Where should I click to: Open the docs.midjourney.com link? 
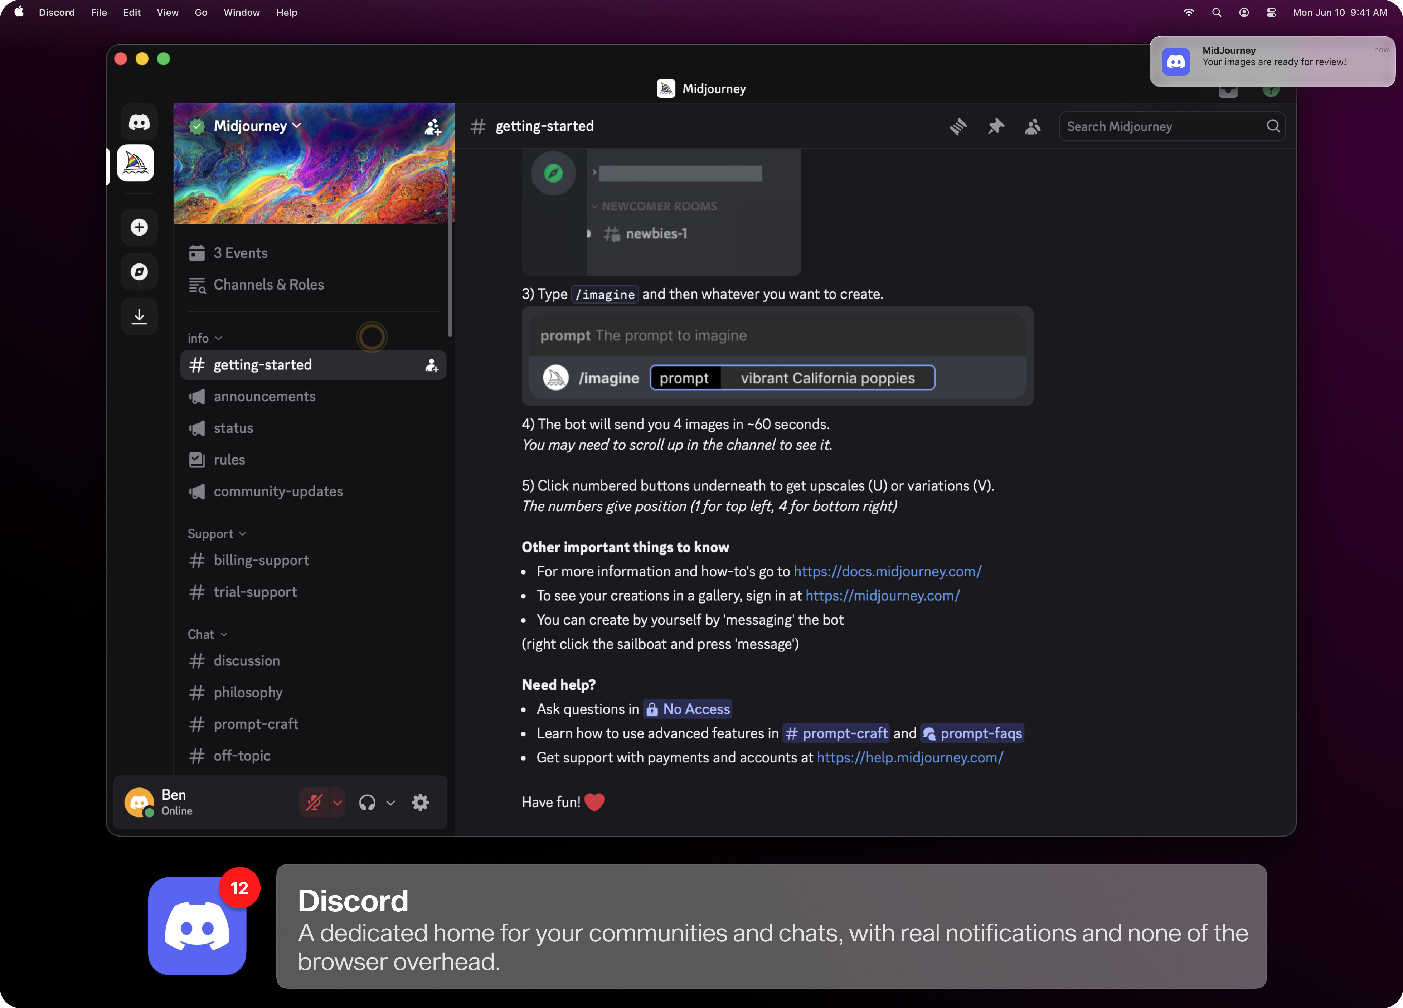(x=887, y=571)
